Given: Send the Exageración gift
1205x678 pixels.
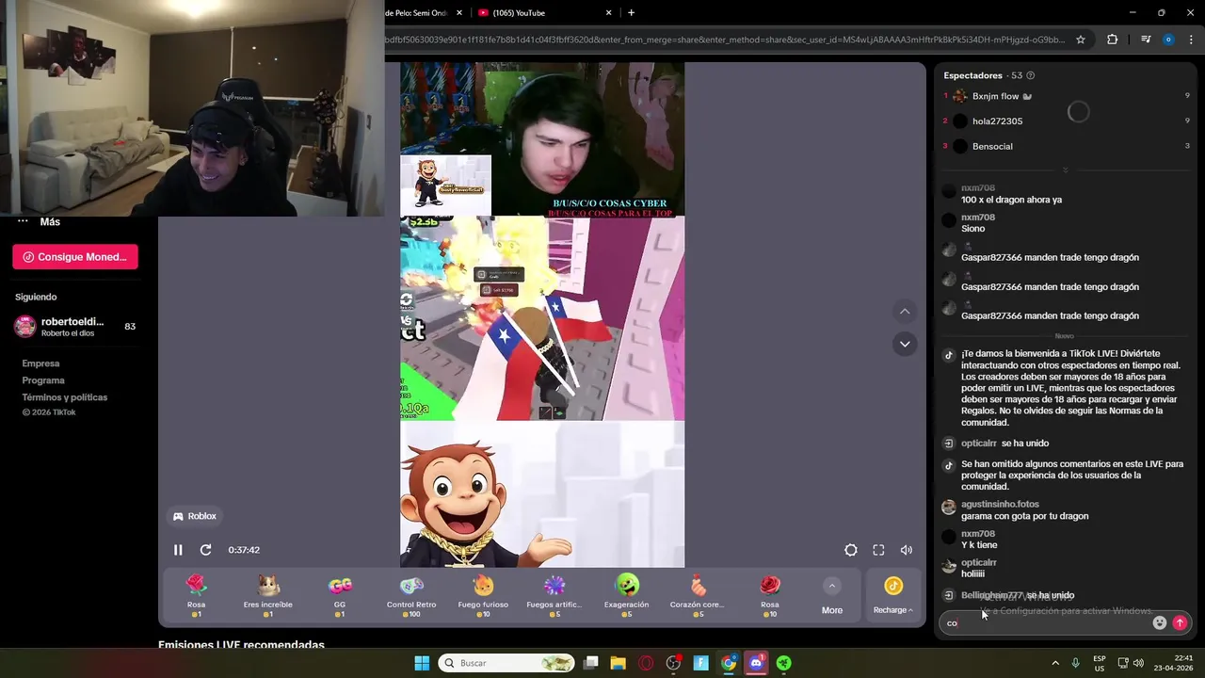Looking at the screenshot, I should click(626, 596).
